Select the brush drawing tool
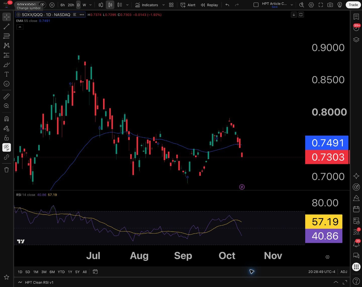 tap(7, 65)
